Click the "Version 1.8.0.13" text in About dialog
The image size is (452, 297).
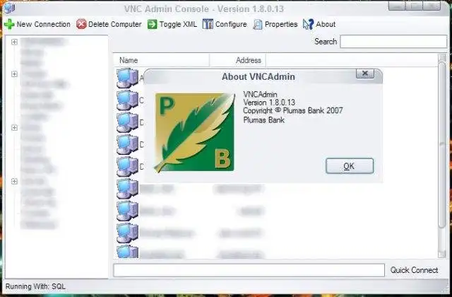tap(269, 103)
